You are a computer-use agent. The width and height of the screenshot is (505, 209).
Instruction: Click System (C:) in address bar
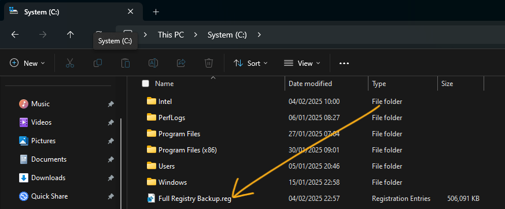tap(227, 35)
